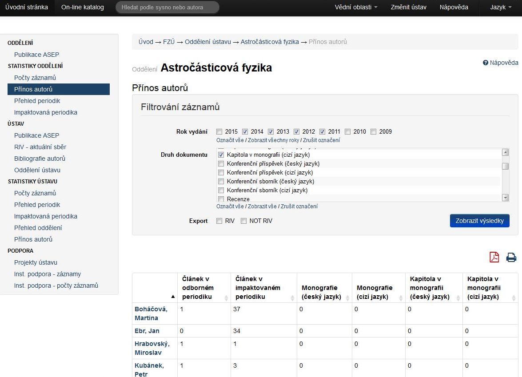Open author Hrabovský, Miroslav
This screenshot has width=522, height=377.
click(152, 348)
